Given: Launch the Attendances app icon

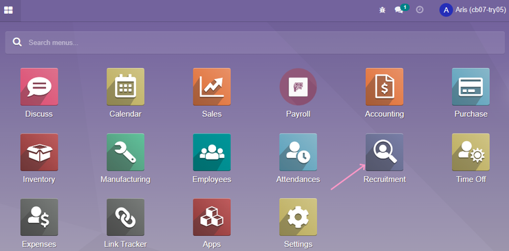Looking at the screenshot, I should (298, 152).
